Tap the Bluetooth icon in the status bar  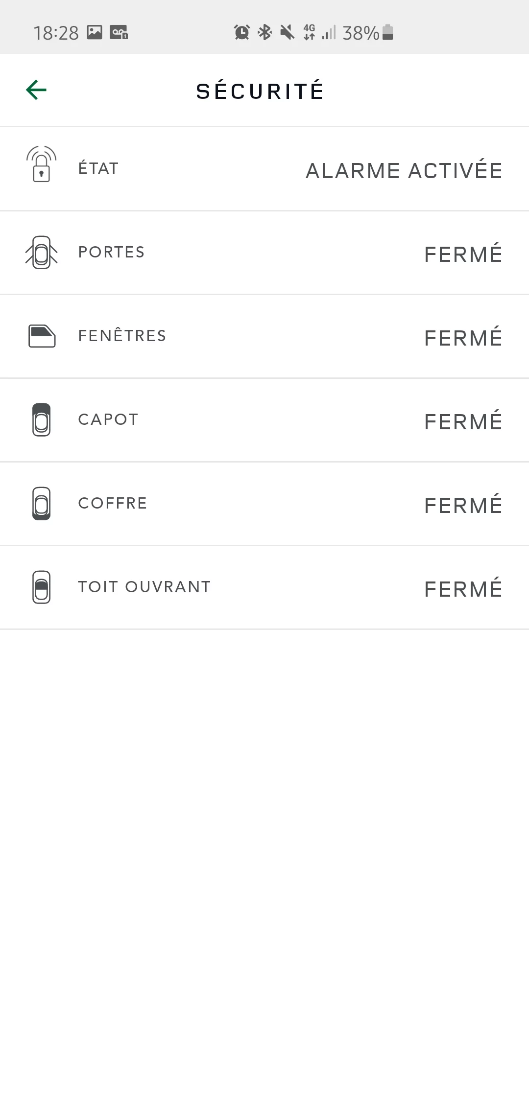pyautogui.click(x=265, y=33)
